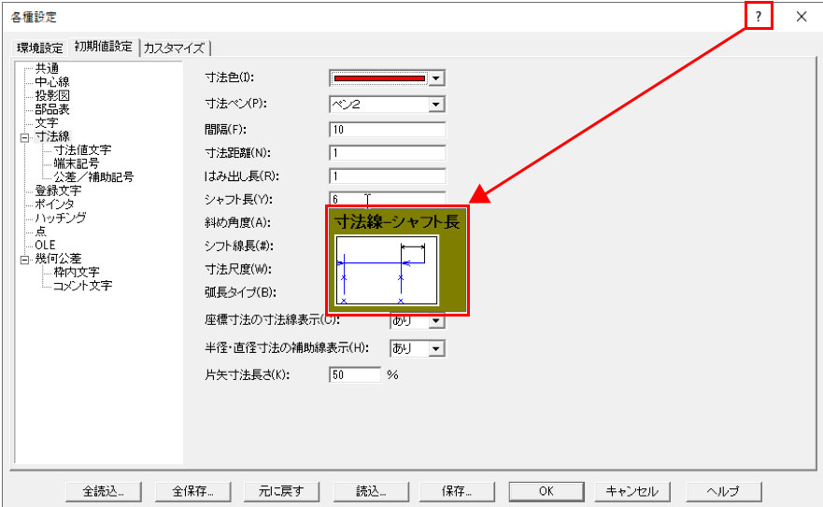The image size is (823, 507).
Task: Click the 間隔 input field
Action: [387, 129]
